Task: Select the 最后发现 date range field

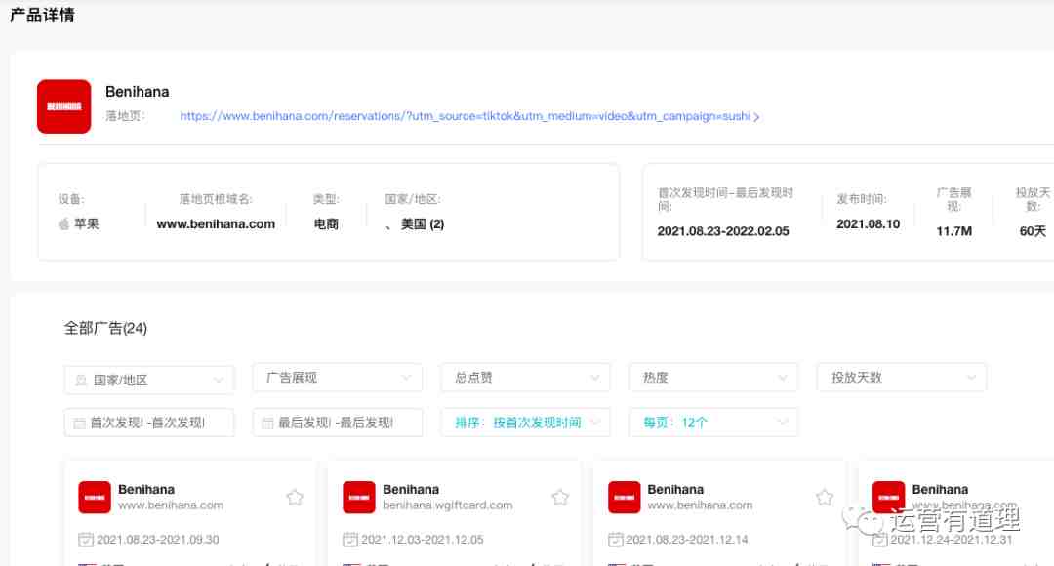Action: (x=338, y=423)
